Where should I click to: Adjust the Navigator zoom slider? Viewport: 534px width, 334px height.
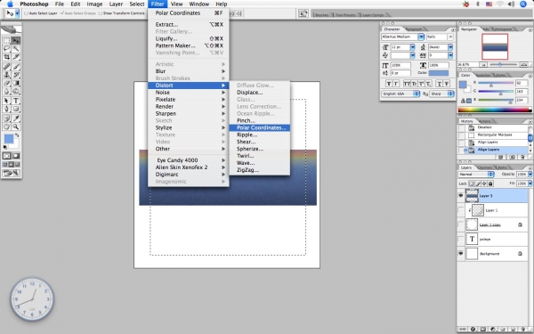tap(499, 64)
